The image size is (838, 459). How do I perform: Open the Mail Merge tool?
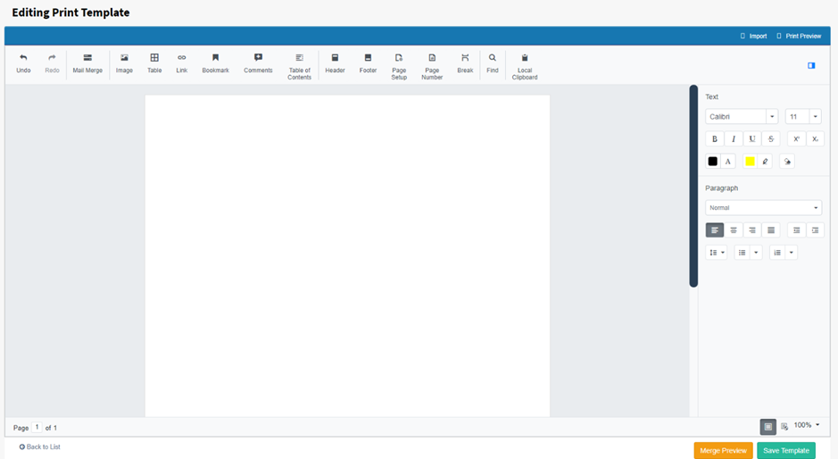pyautogui.click(x=87, y=63)
